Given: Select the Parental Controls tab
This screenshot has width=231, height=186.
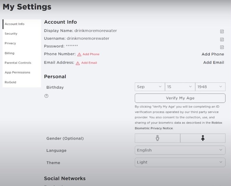Looking at the screenshot, I should tap(22, 63).
